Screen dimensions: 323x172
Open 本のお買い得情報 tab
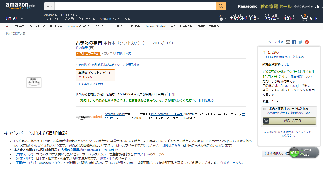coord(181,26)
